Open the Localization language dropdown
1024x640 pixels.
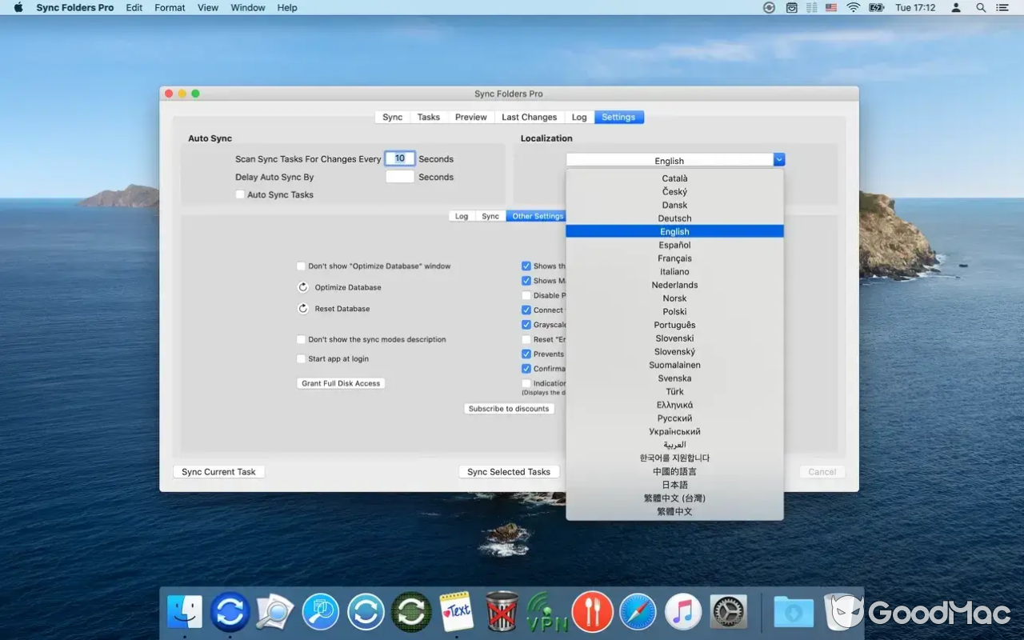click(778, 159)
